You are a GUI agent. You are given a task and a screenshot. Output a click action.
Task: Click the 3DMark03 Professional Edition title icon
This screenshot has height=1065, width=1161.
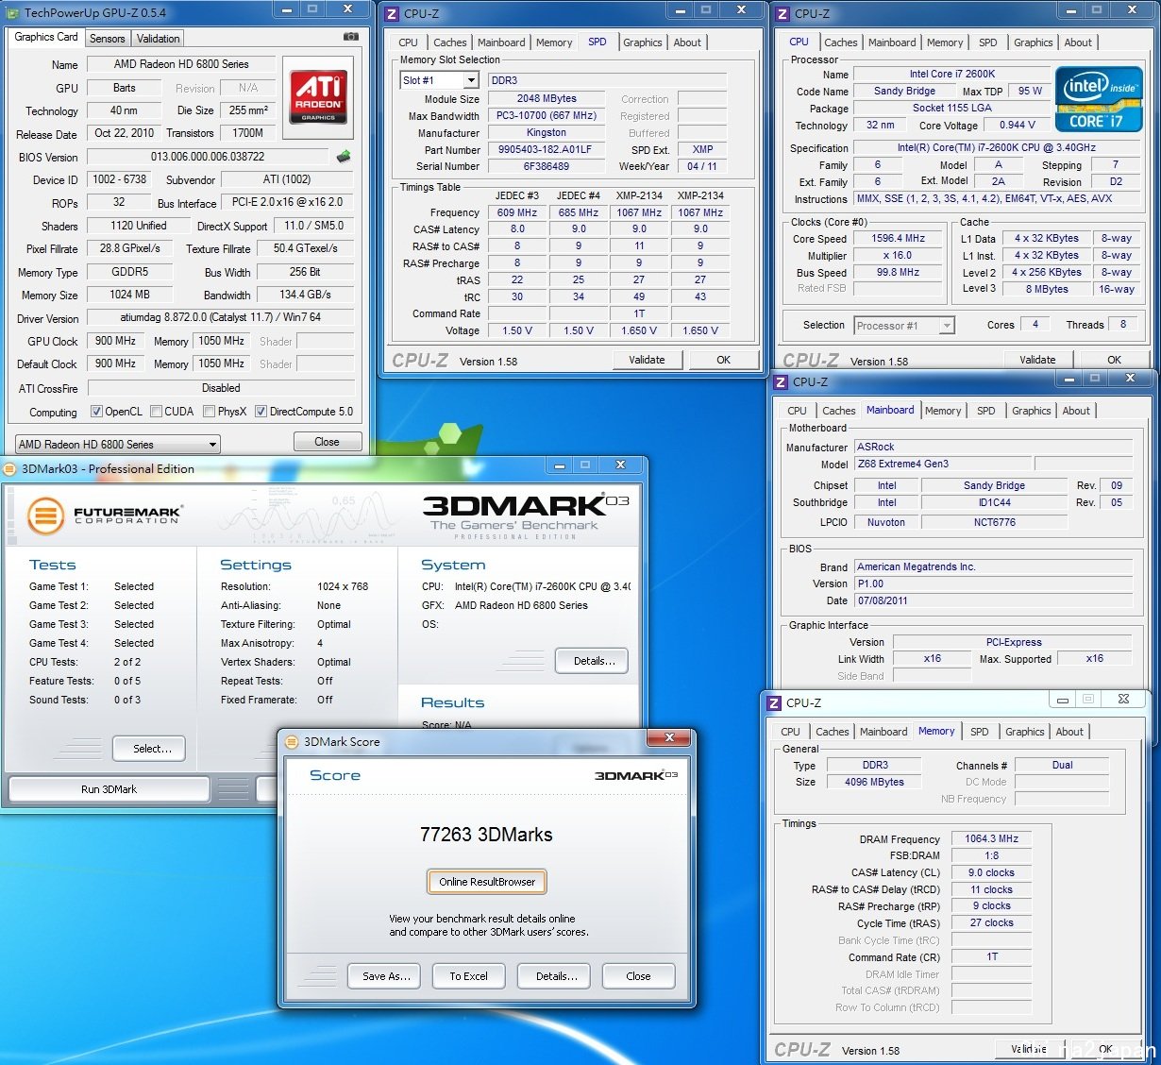tap(10, 468)
